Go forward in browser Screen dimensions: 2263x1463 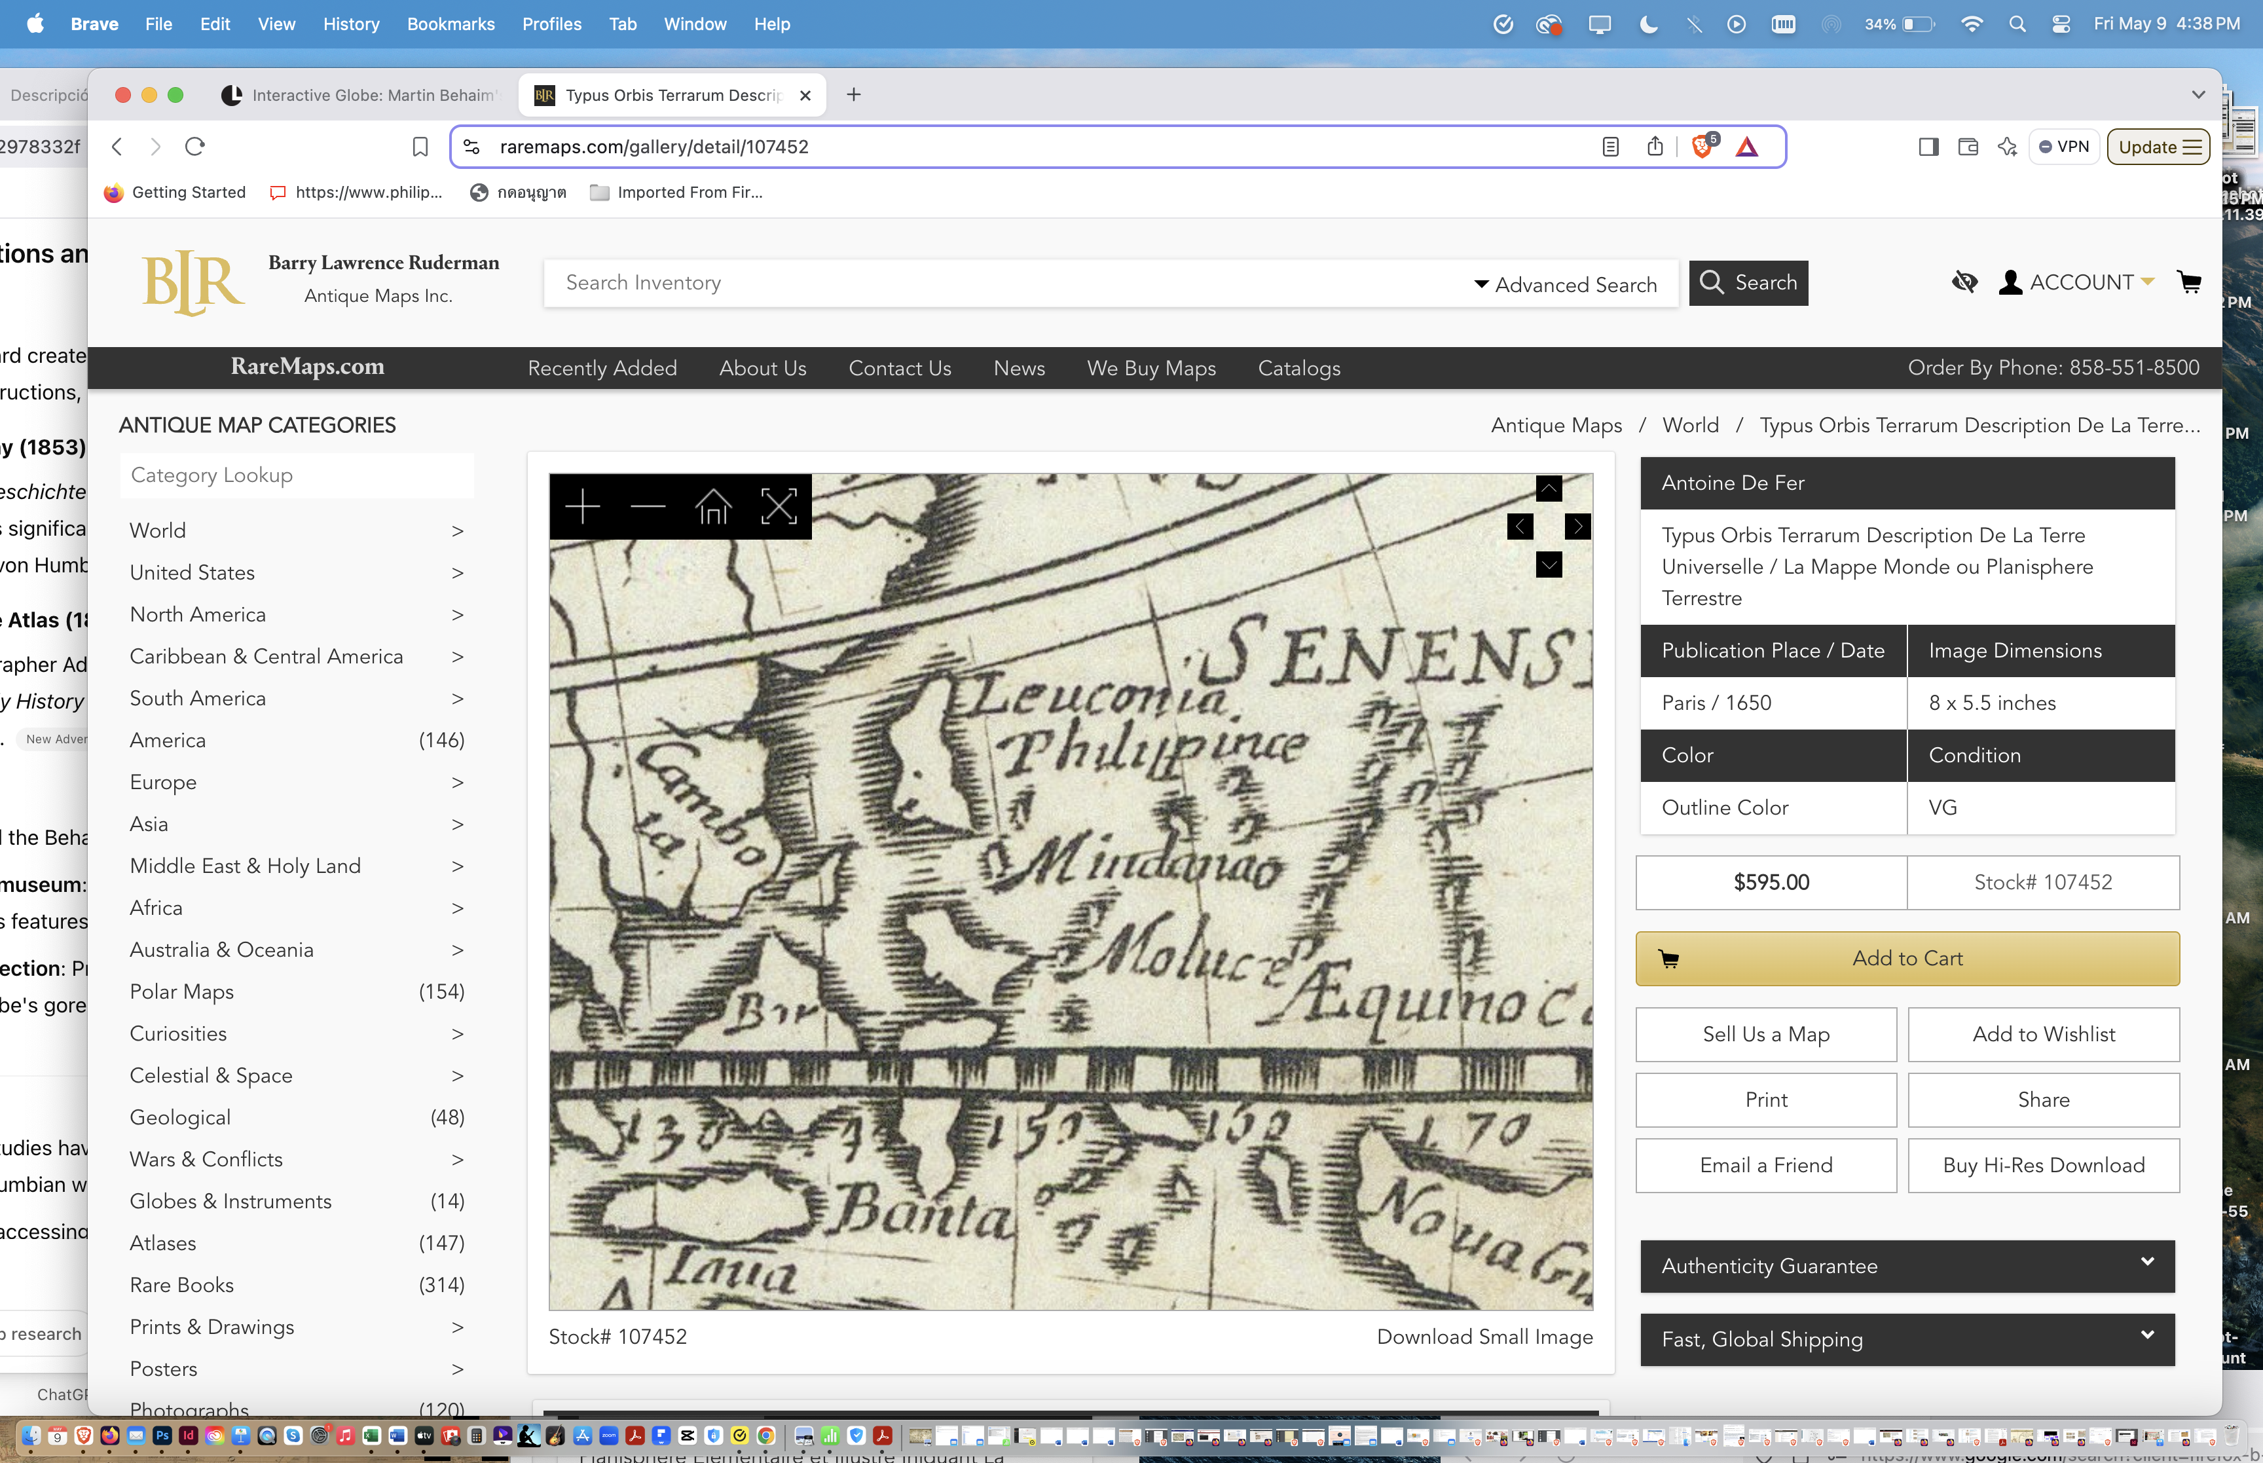(x=156, y=146)
